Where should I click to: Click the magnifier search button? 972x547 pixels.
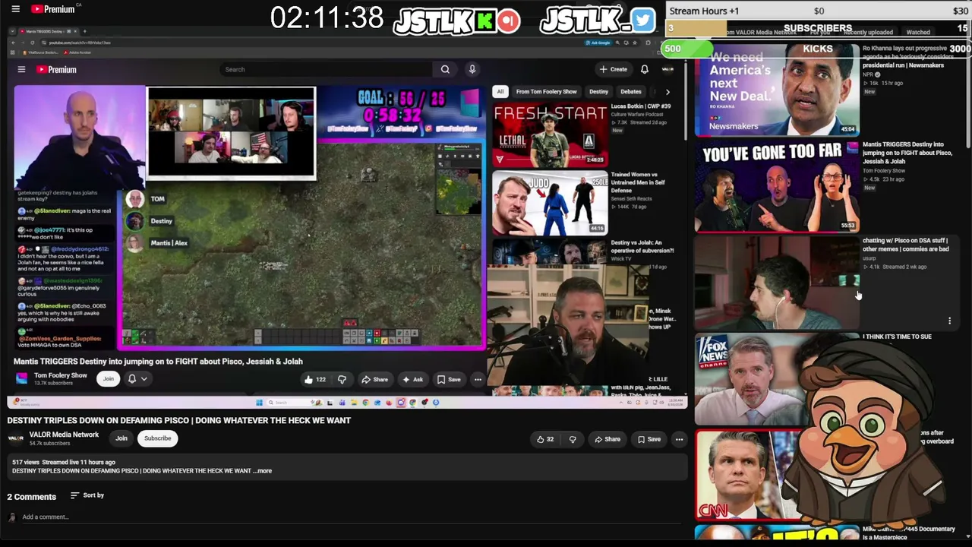(445, 69)
